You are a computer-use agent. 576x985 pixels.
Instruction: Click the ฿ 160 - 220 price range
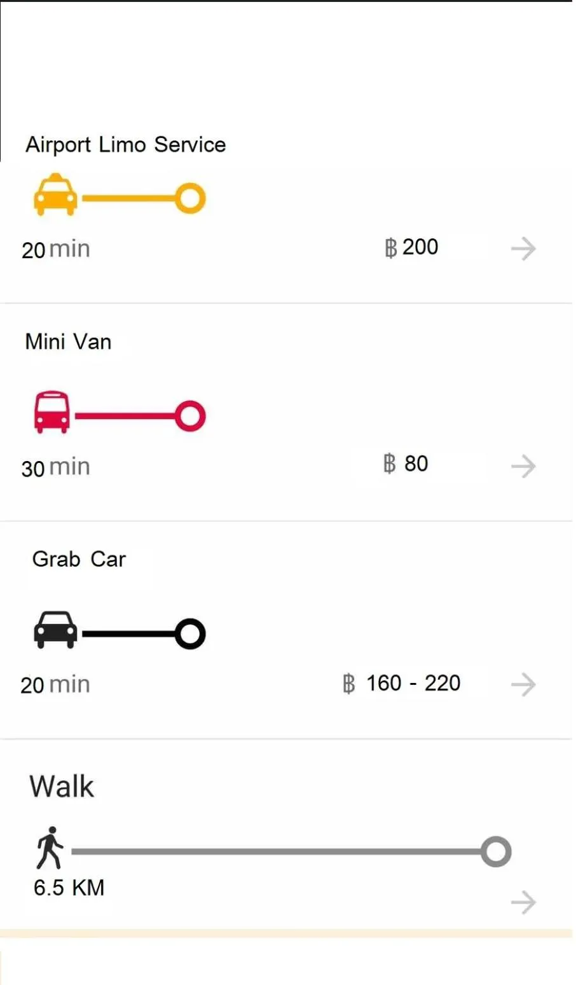click(401, 684)
